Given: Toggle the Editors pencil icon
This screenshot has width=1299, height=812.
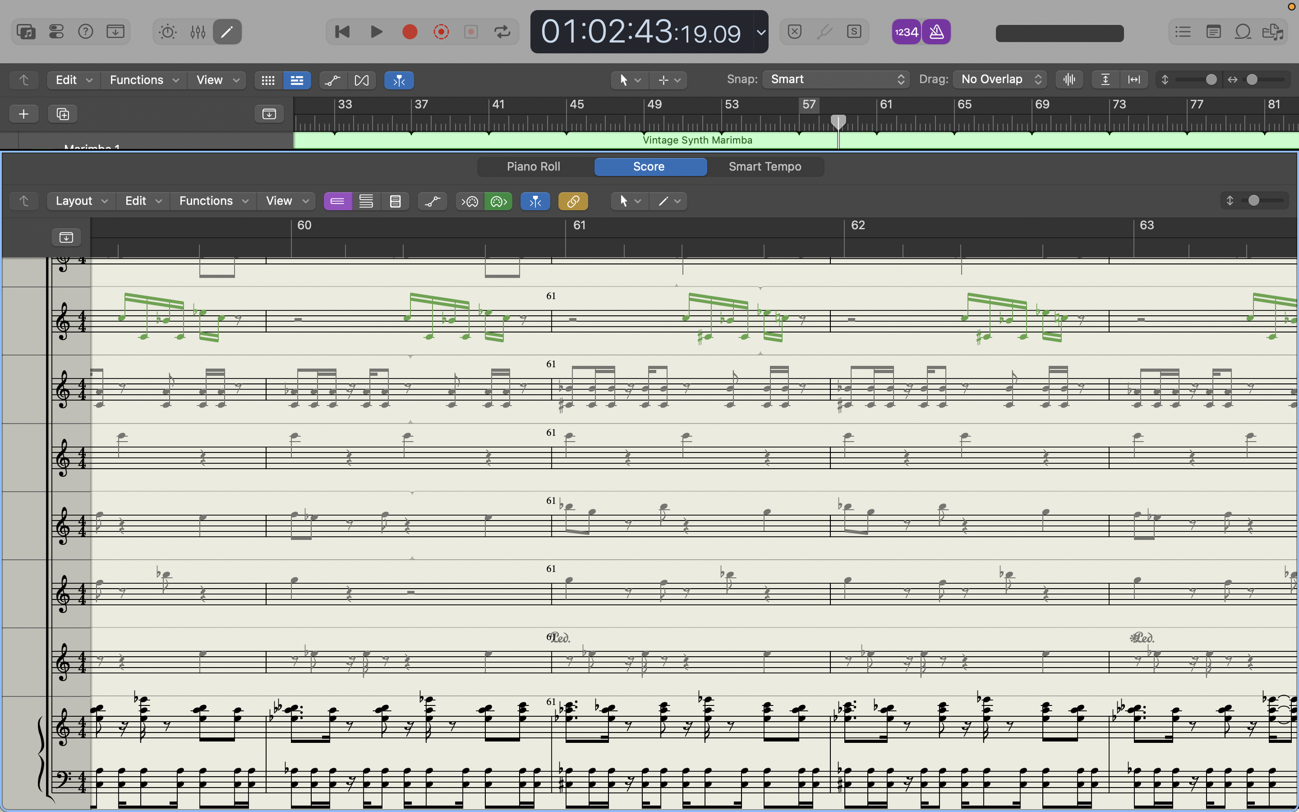Looking at the screenshot, I should click(227, 32).
